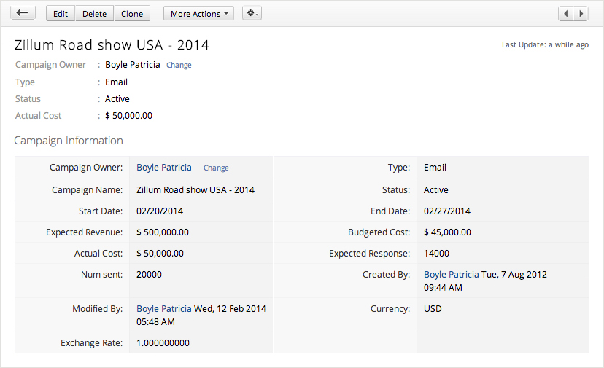Select the Expected Revenue value $ 500,000.00
Image resolution: width=604 pixels, height=368 pixels.
pos(163,232)
